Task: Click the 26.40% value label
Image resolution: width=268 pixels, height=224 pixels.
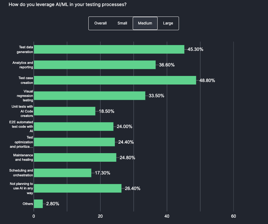Action: (x=133, y=188)
